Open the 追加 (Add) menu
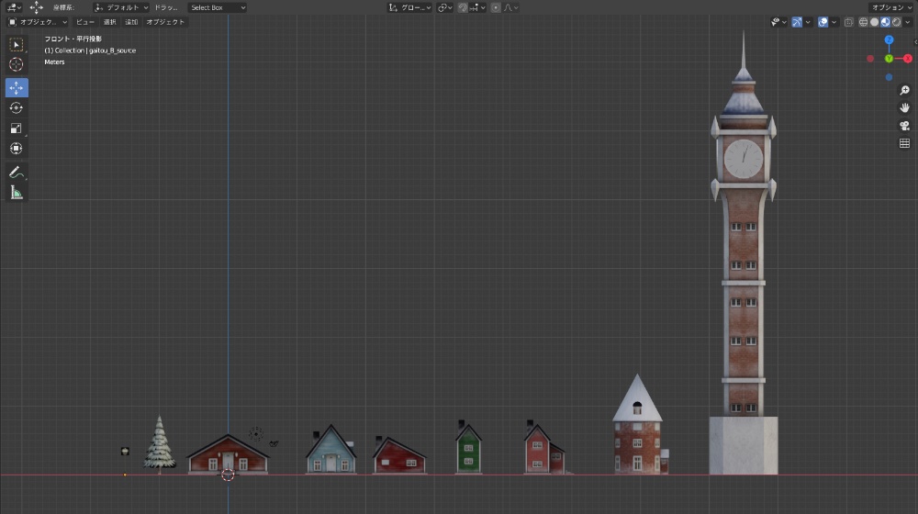 131,22
